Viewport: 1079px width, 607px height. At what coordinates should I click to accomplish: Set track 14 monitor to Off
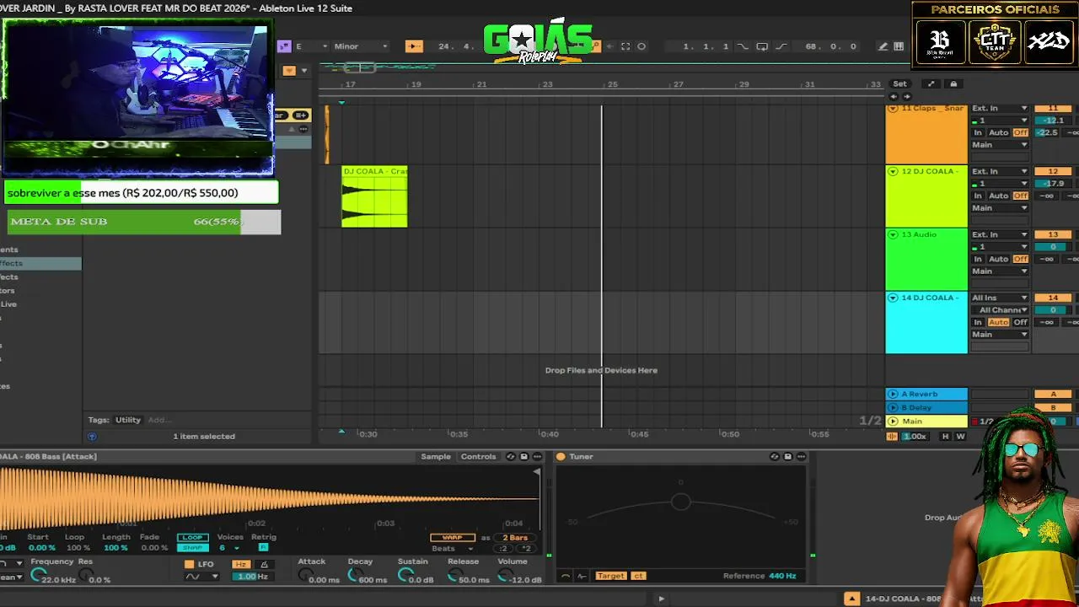pos(1021,322)
